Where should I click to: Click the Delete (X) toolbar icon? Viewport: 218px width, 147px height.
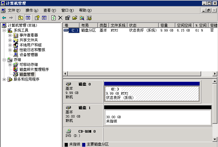pyautogui.click(x=60, y=18)
